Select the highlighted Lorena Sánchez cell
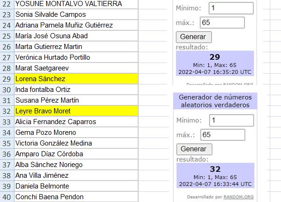281x202 pixels. tap(76, 79)
